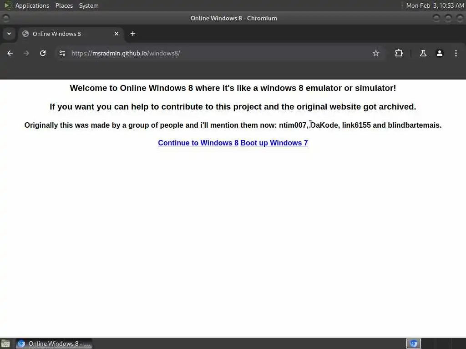
Task: Click the Applications menu logo icon
Action: pyautogui.click(x=8, y=5)
